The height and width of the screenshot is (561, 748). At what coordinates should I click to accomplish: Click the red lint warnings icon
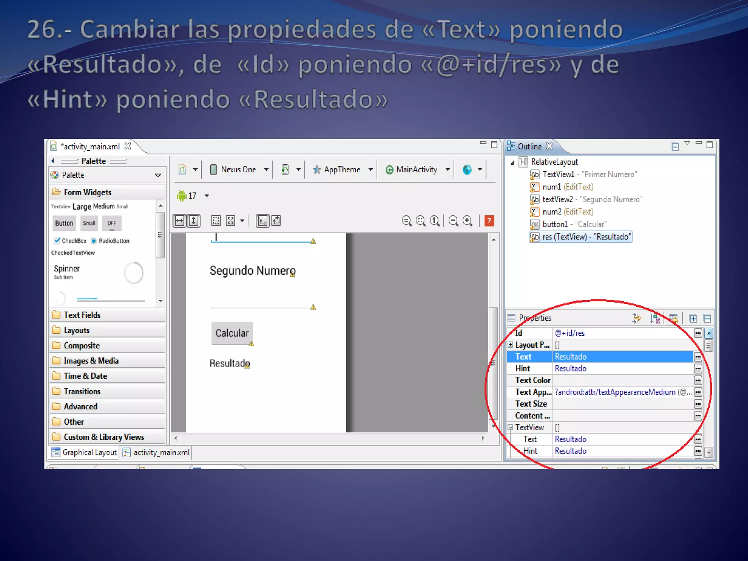(489, 221)
